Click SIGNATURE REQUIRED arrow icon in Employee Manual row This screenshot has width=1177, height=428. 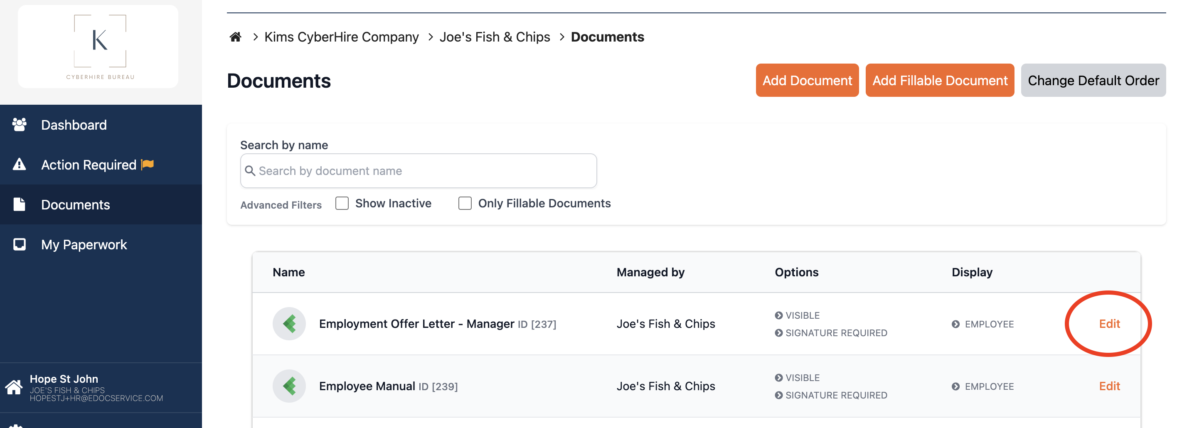point(778,396)
